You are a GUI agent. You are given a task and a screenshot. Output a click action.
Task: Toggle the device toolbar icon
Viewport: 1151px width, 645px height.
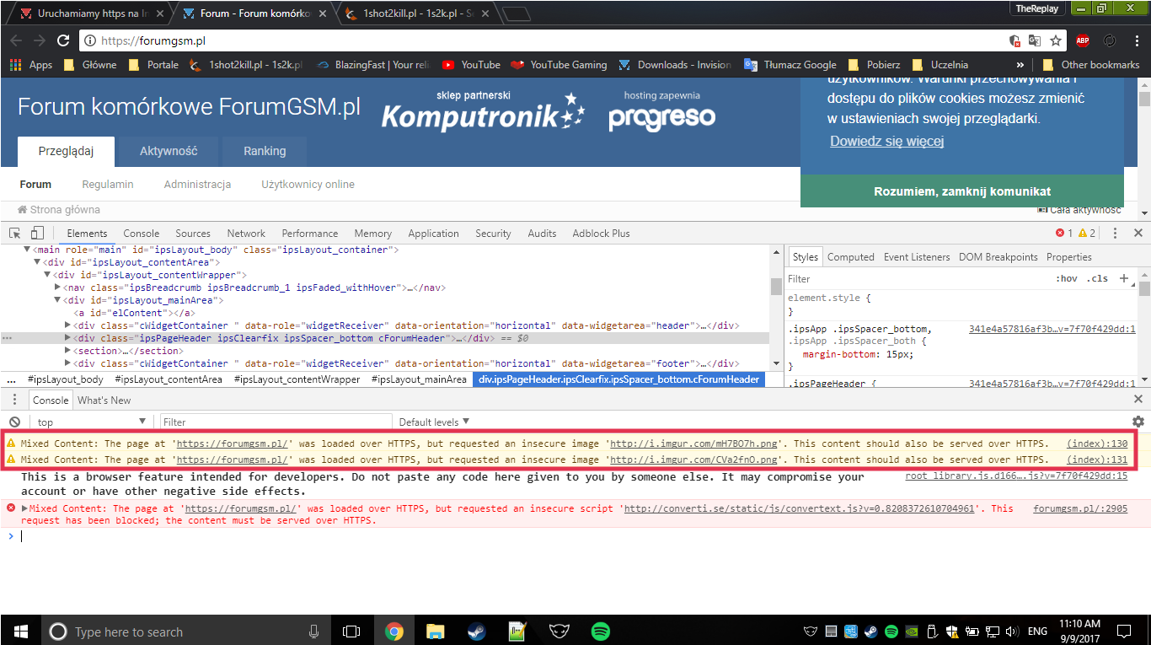[x=36, y=234]
